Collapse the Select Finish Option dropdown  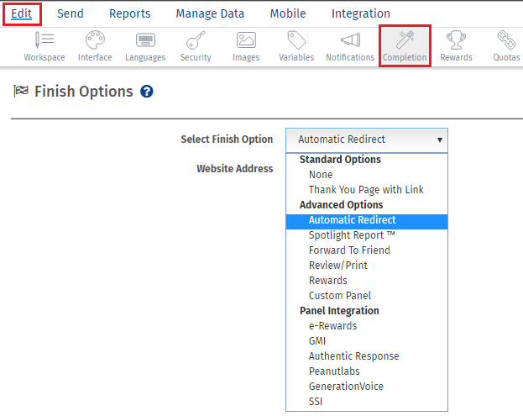coord(367,140)
